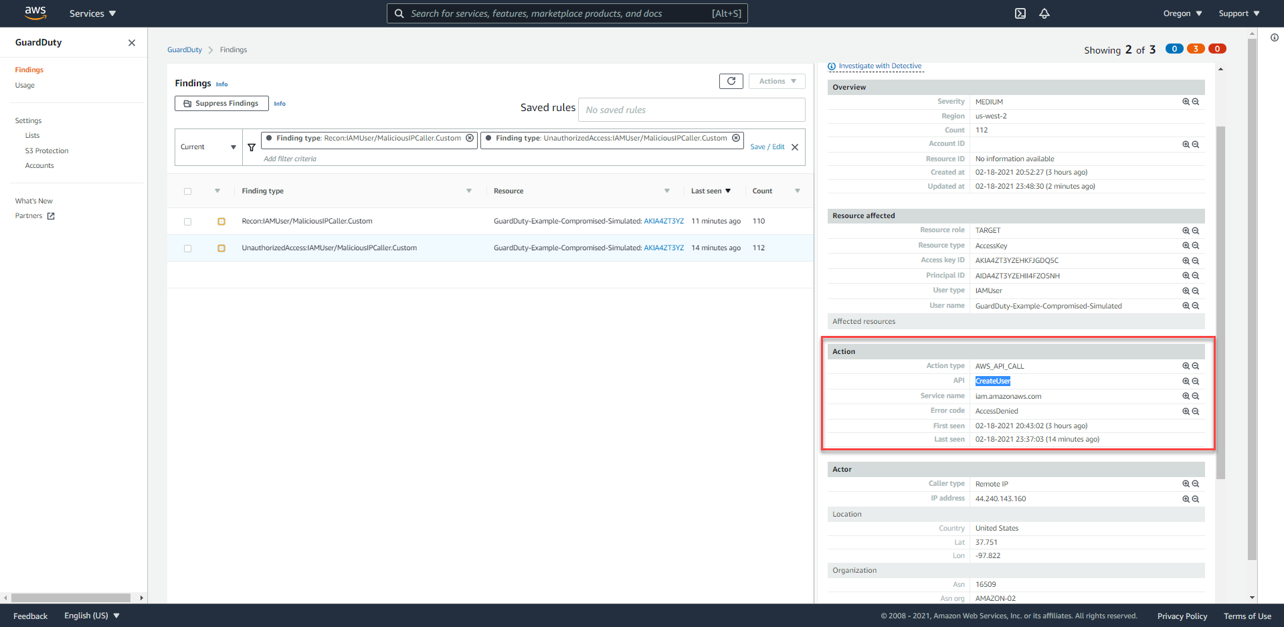Focus the AWS services search field
The width and height of the screenshot is (1284, 627).
point(567,13)
